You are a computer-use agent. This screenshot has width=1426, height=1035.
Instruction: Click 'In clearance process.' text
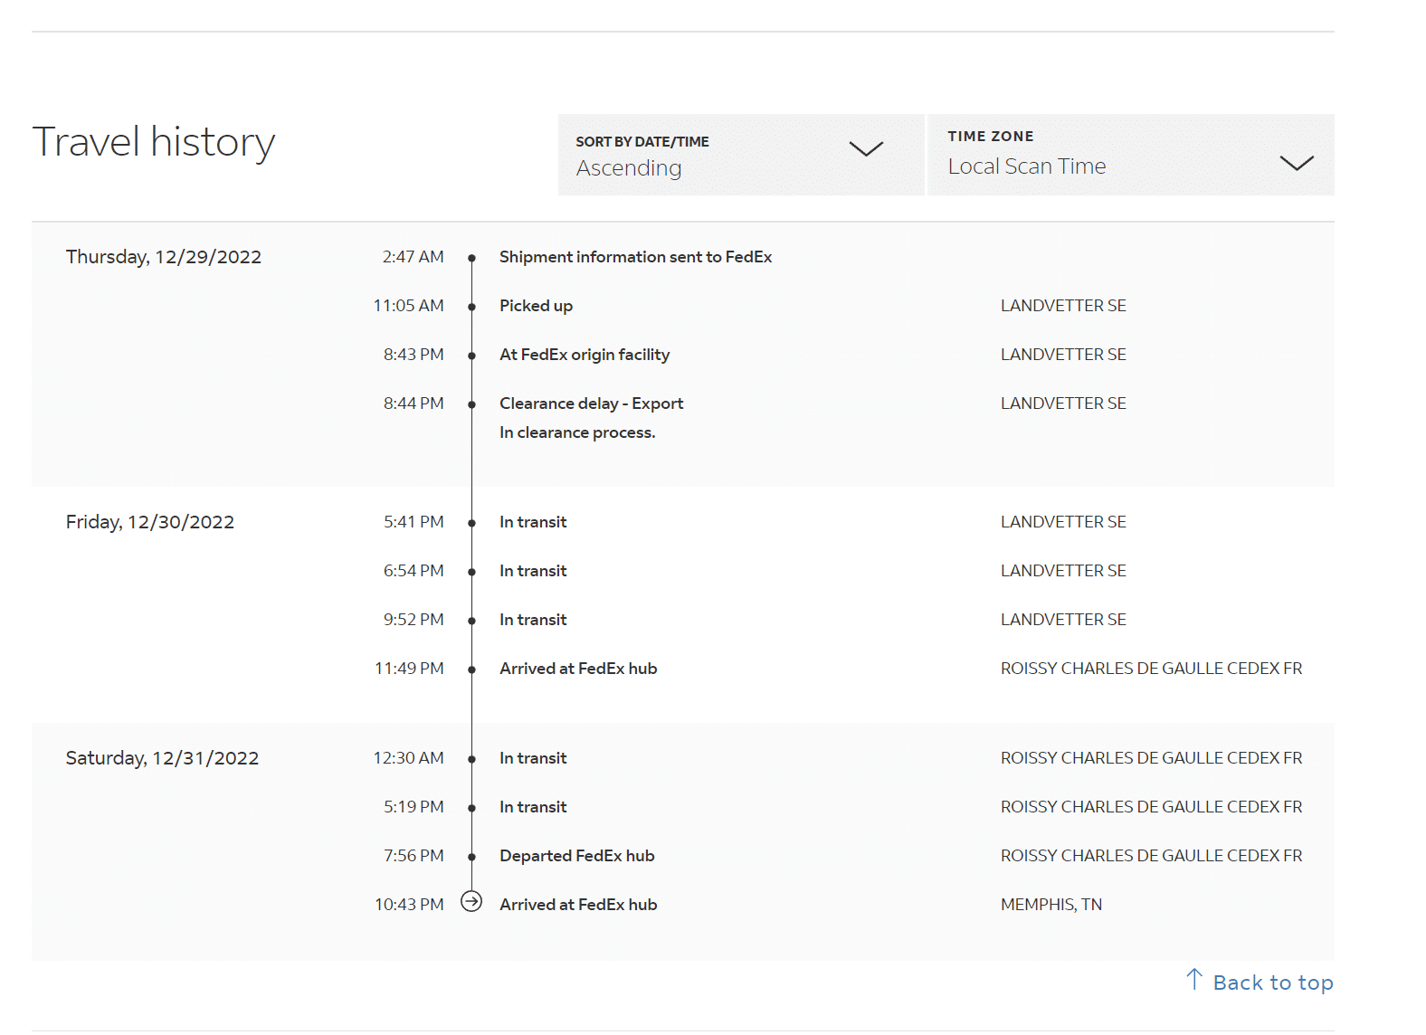[577, 432]
